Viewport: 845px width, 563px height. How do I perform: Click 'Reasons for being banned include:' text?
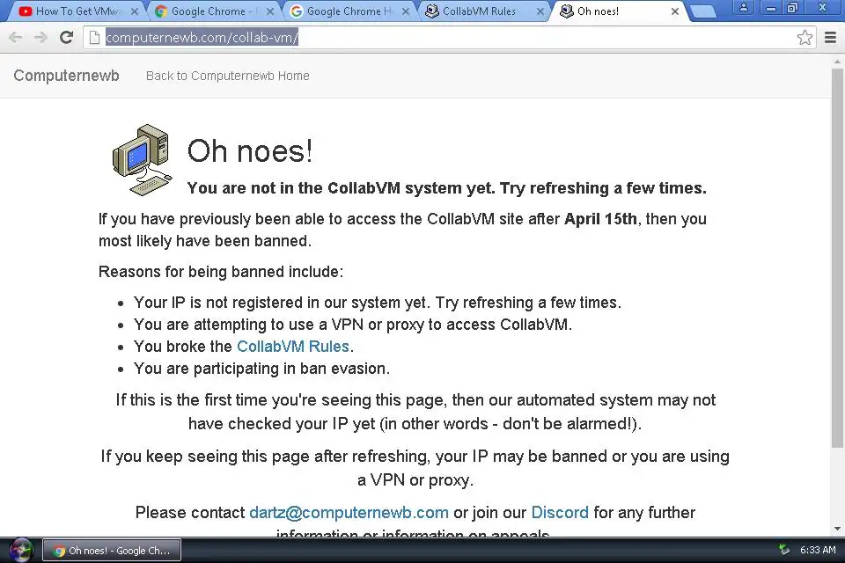click(x=221, y=272)
